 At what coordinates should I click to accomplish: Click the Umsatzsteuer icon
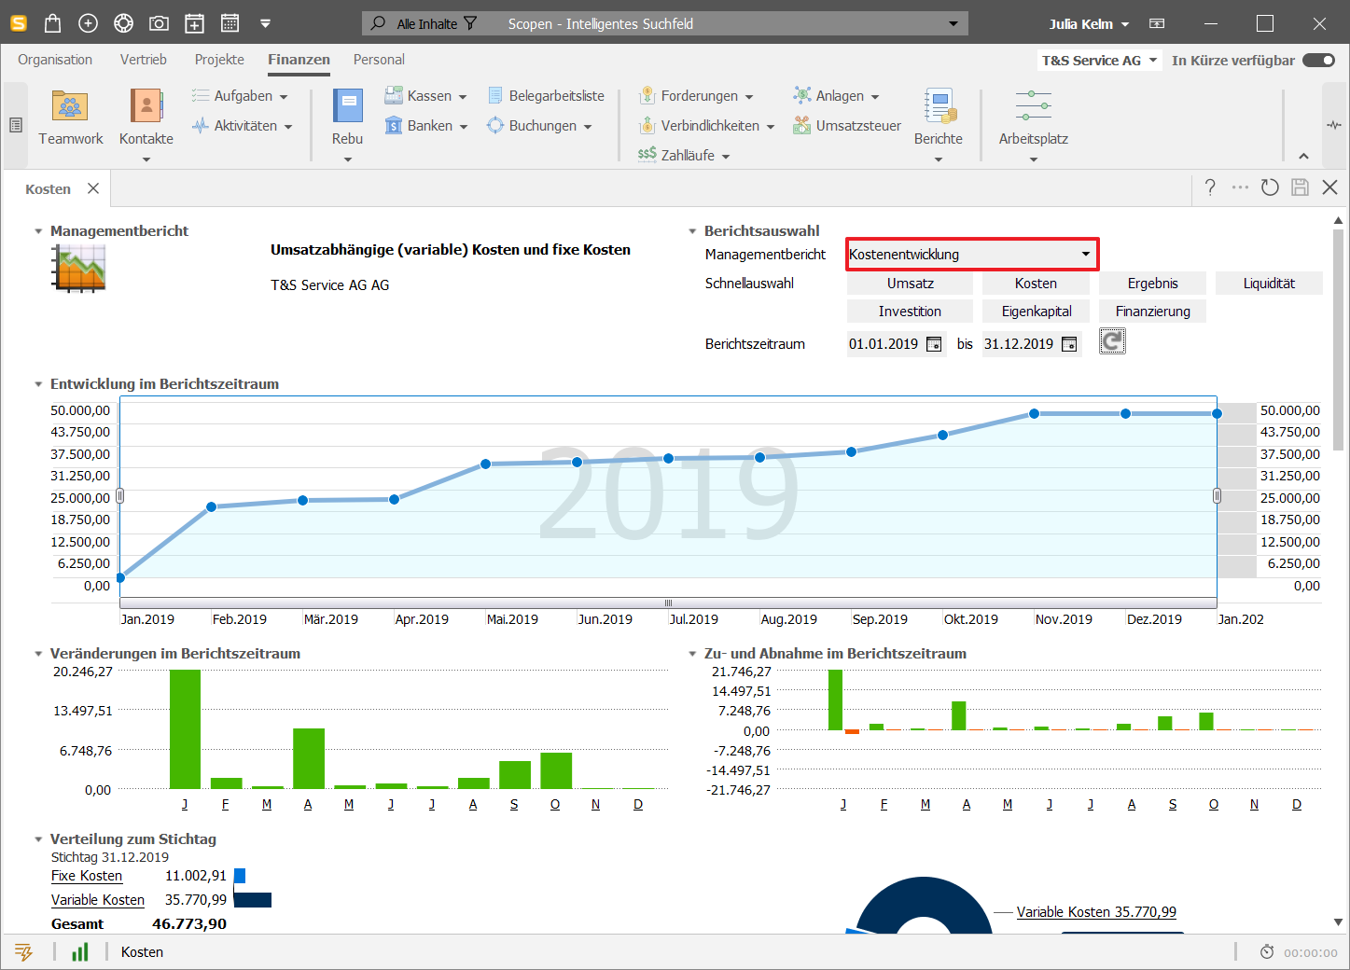[802, 125]
